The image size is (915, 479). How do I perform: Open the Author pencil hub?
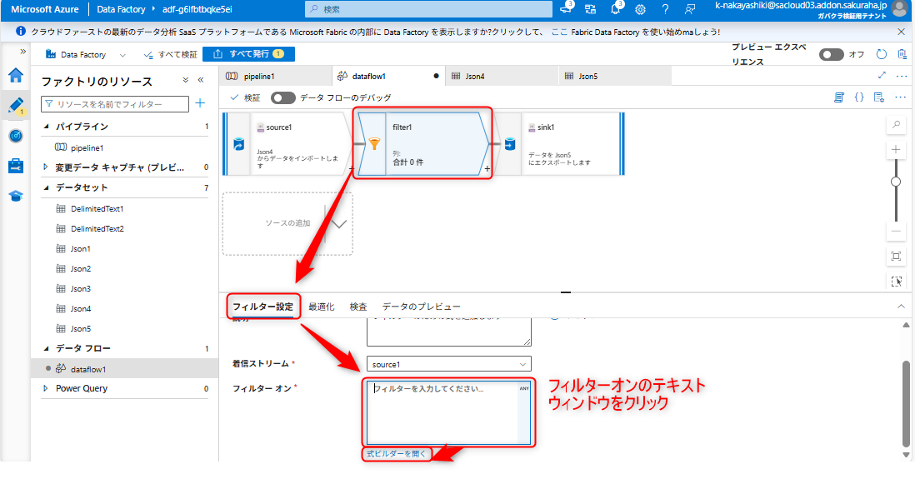click(16, 106)
